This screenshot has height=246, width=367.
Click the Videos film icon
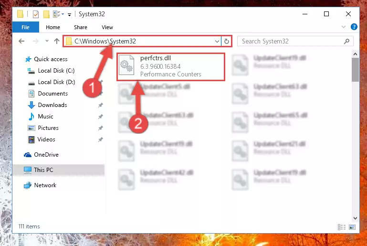tap(31, 139)
